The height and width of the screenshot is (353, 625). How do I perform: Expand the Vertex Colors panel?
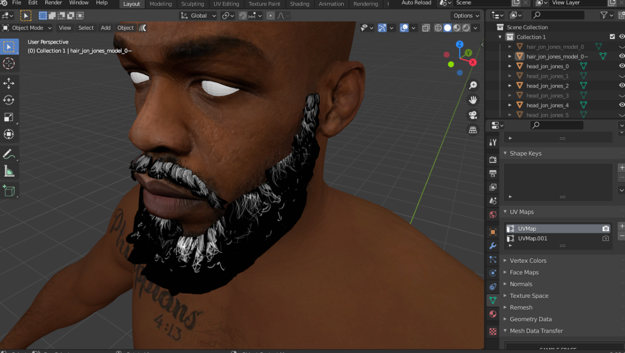528,260
